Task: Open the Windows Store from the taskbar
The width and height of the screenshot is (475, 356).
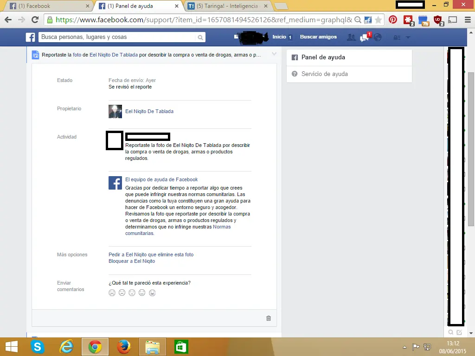Action: pyautogui.click(x=181, y=347)
